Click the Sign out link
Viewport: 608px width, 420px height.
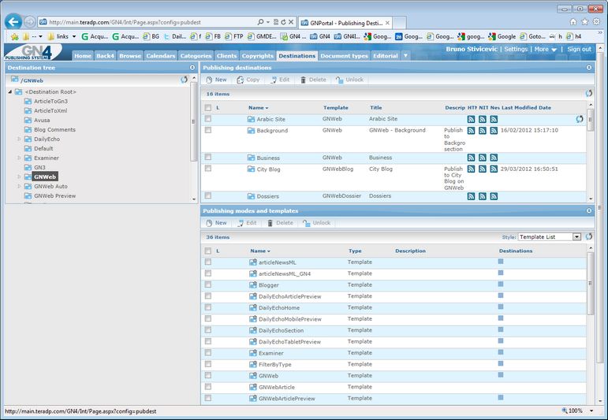point(579,49)
